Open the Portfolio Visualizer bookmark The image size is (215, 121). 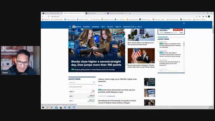(70, 19)
